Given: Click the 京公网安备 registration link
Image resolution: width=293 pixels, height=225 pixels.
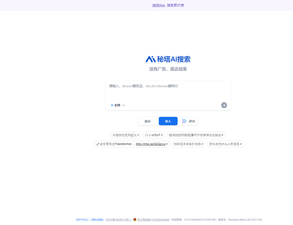Looking at the screenshot, I should [x=153, y=220].
